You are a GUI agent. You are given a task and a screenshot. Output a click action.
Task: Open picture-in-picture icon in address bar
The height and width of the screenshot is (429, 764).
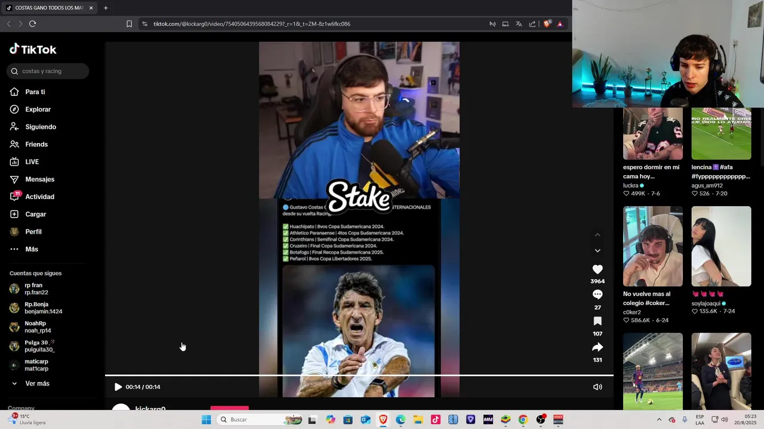click(506, 24)
